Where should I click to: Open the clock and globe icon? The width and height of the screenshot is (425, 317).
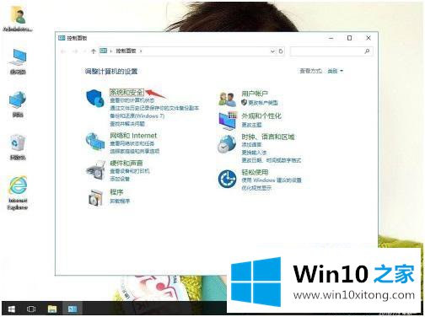(227, 144)
